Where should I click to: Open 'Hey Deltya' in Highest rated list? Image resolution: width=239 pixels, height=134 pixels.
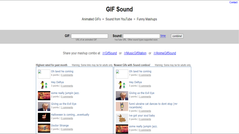[57, 82]
